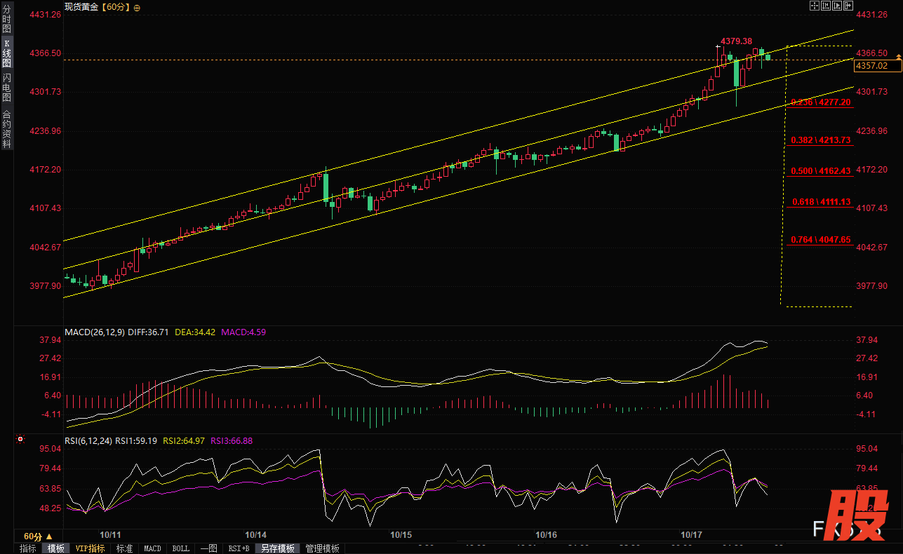Click the current price label 4357.02
The width and height of the screenshot is (903, 554).
click(x=871, y=66)
